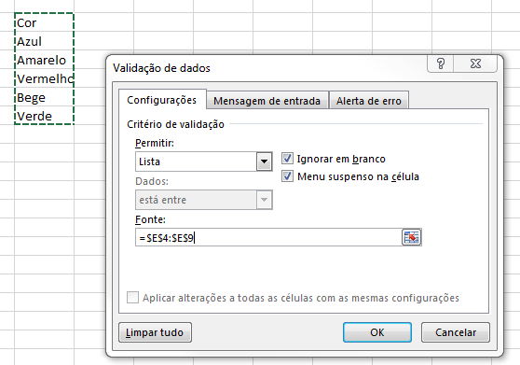520x365 pixels.
Task: Select the cell containing Verde
Action: point(44,116)
